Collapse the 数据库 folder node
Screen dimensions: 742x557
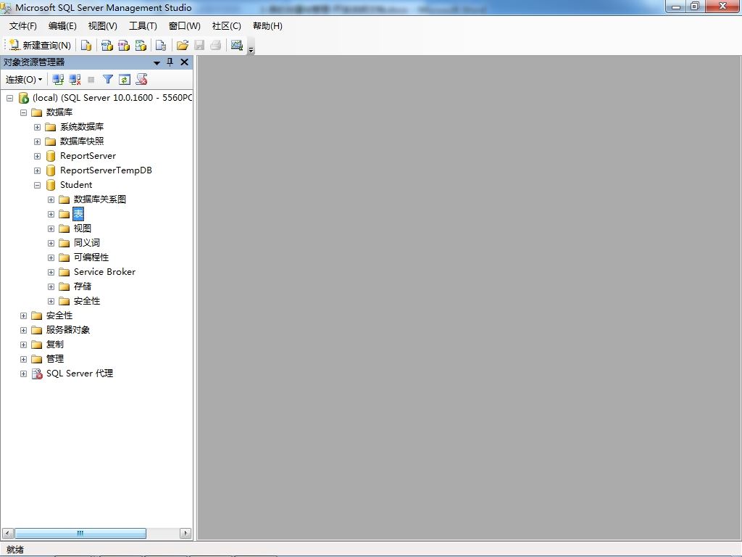tap(23, 112)
